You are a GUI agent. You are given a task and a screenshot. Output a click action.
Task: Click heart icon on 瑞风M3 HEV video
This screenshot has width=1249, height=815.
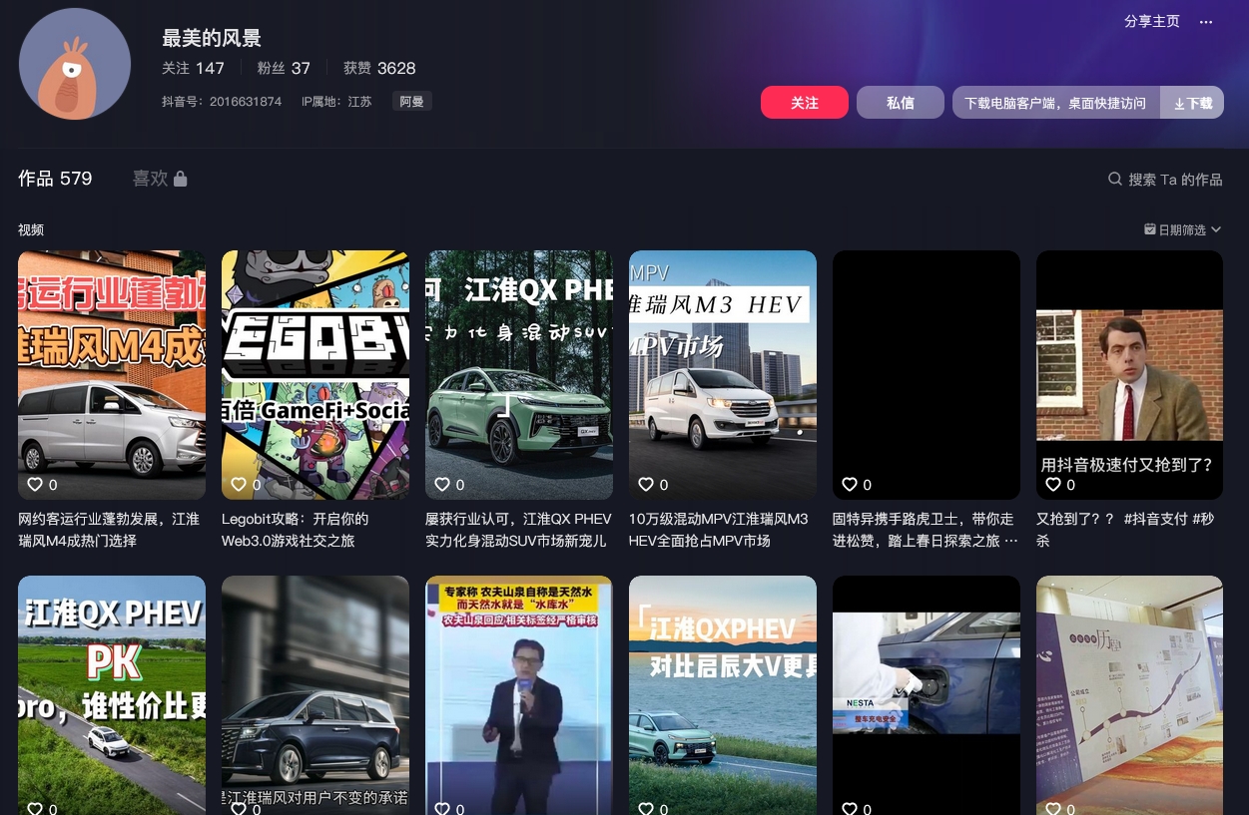coord(646,485)
